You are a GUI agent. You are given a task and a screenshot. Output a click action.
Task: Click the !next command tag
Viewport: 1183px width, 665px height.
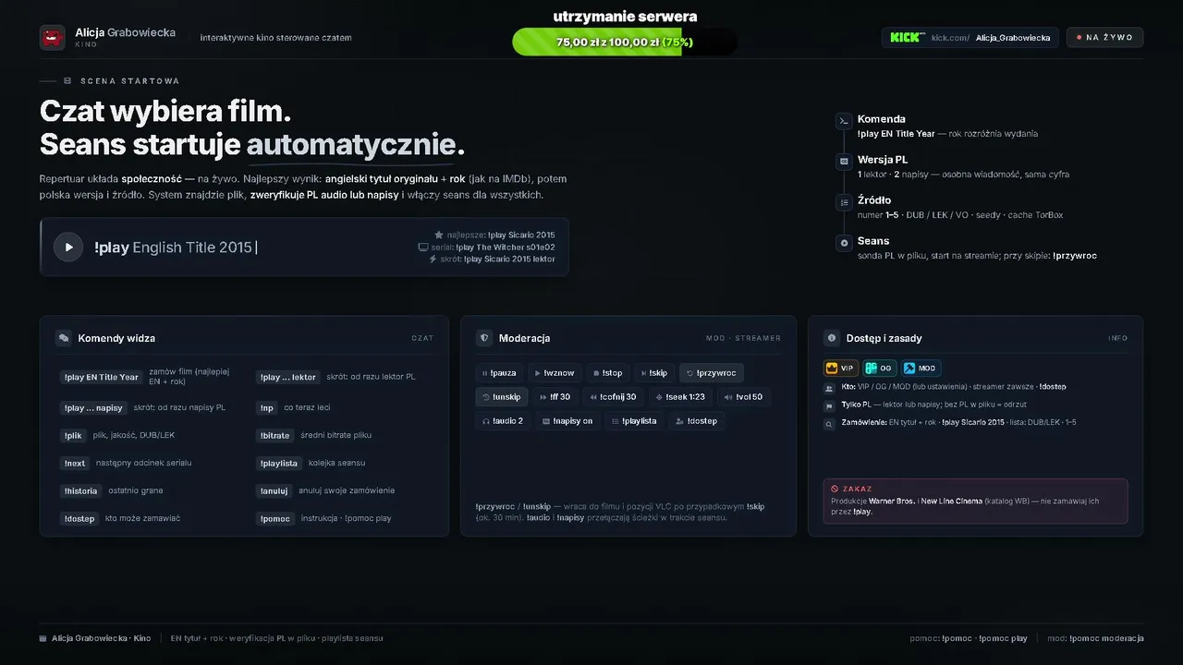(76, 463)
